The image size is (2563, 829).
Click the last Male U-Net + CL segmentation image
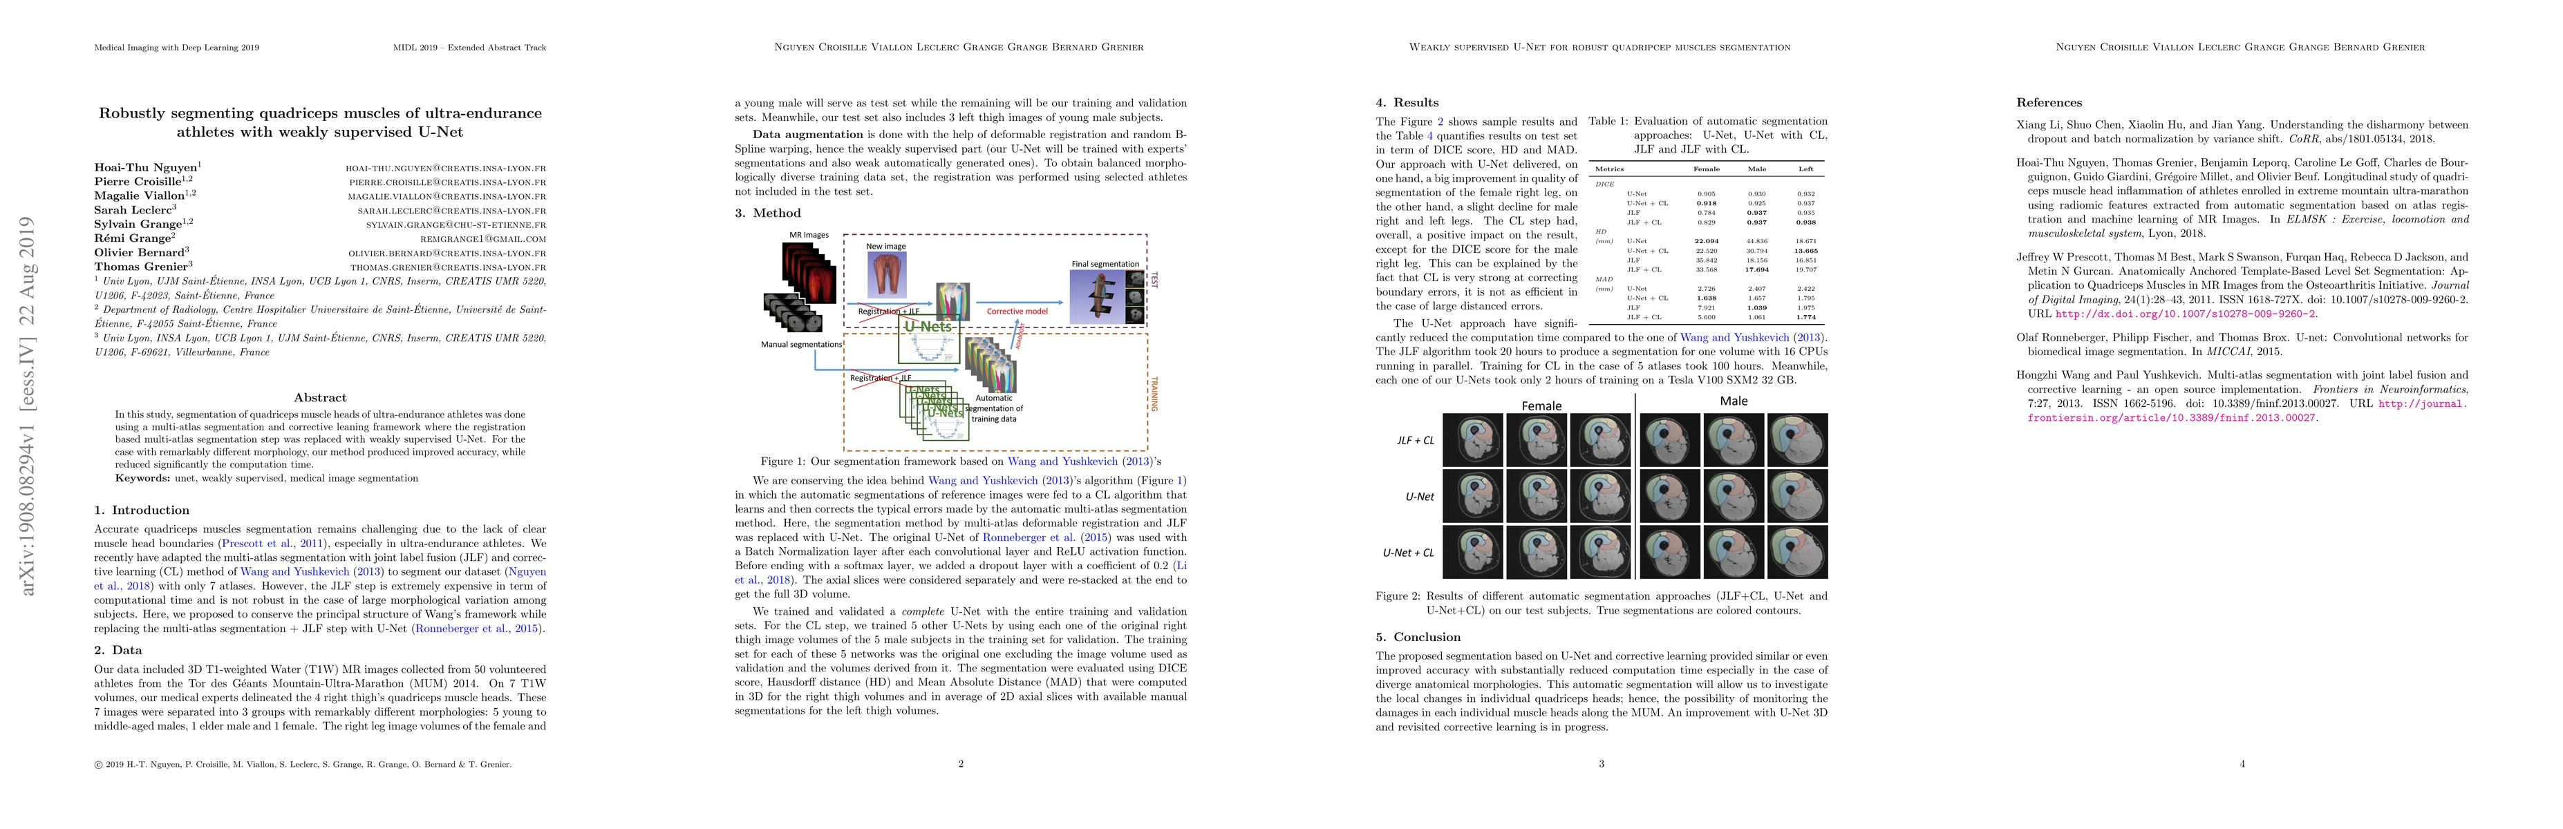click(1797, 553)
